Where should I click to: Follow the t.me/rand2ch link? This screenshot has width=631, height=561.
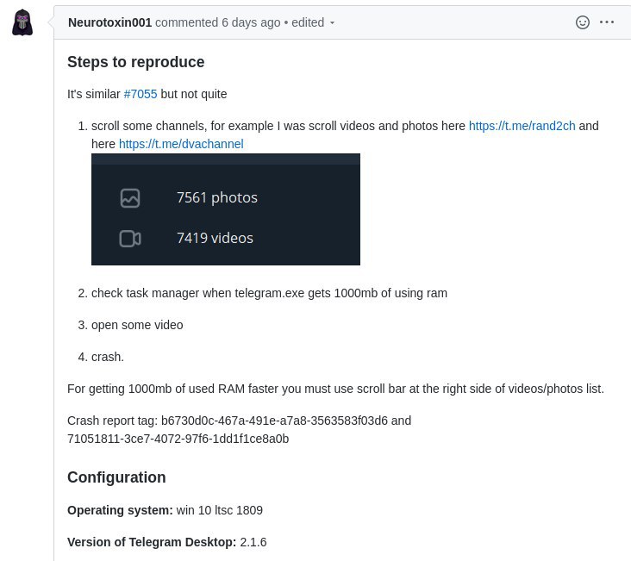point(522,126)
